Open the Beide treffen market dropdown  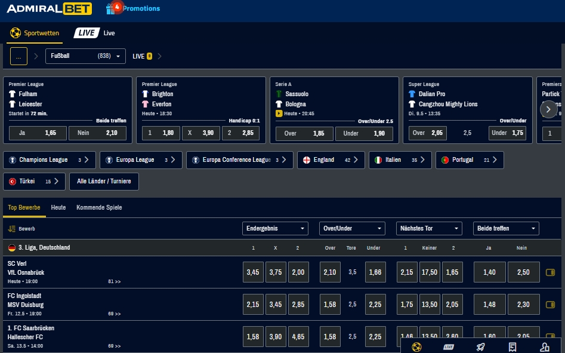(506, 229)
